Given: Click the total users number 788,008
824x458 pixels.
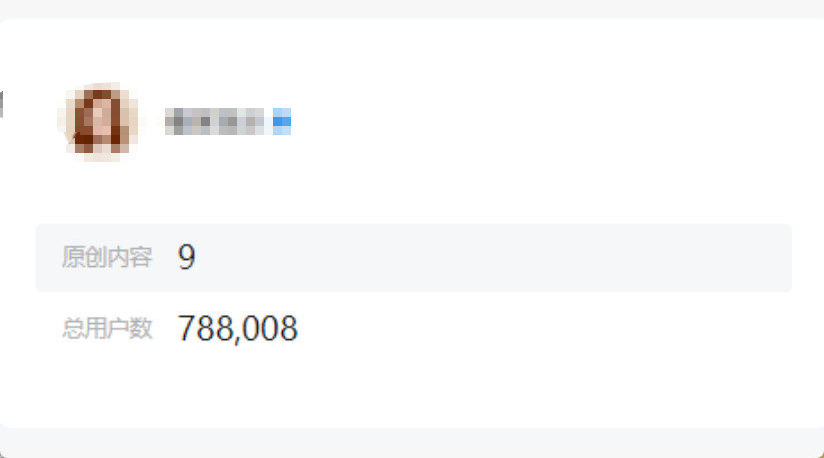Looking at the screenshot, I should tap(238, 328).
